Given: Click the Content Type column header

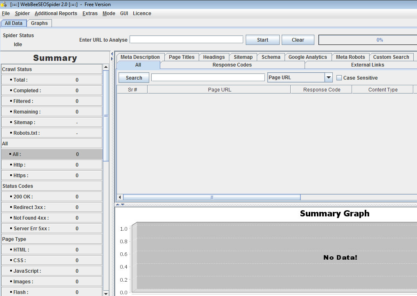Looking at the screenshot, I should tap(383, 90).
